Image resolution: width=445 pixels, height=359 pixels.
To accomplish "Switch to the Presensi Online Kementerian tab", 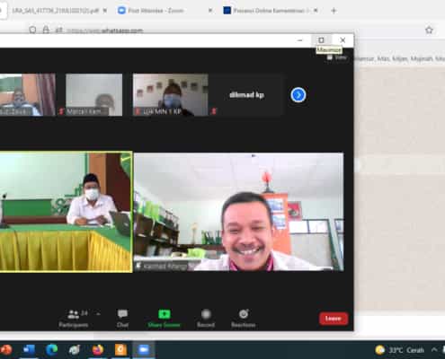I will [x=271, y=11].
